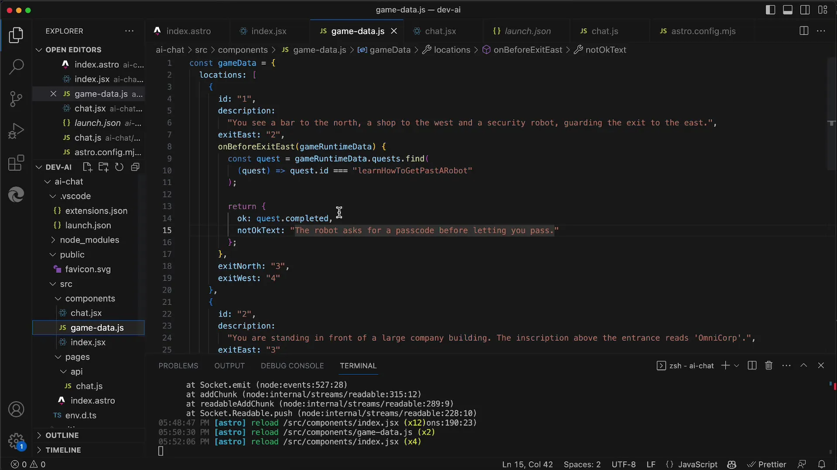
Task: Click the Prettier status bar item
Action: point(767,464)
